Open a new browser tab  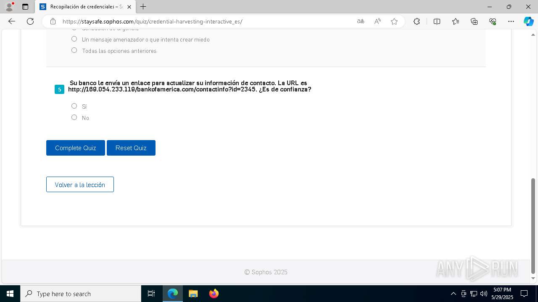[x=143, y=7]
